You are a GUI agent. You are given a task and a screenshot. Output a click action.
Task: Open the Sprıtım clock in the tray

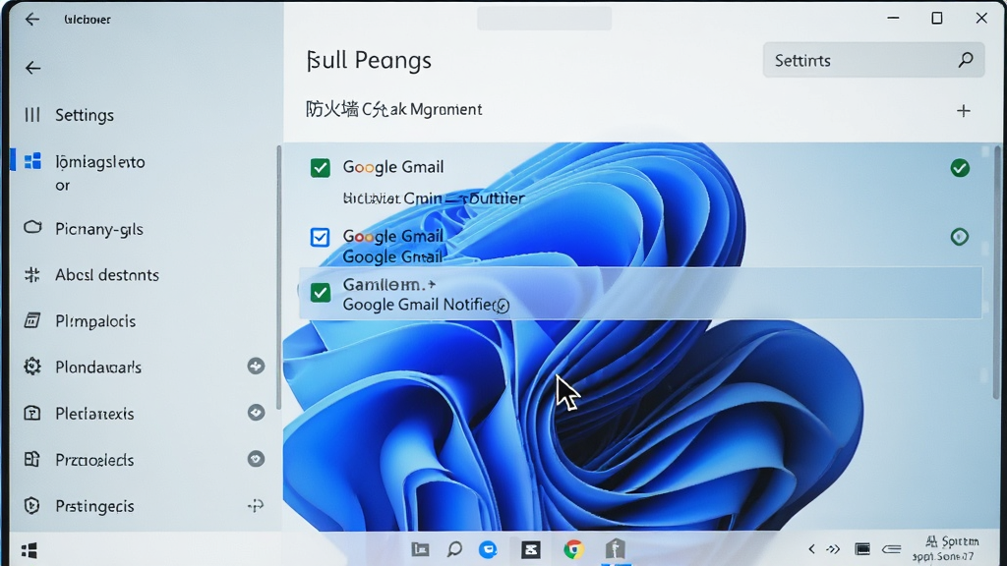click(x=946, y=549)
